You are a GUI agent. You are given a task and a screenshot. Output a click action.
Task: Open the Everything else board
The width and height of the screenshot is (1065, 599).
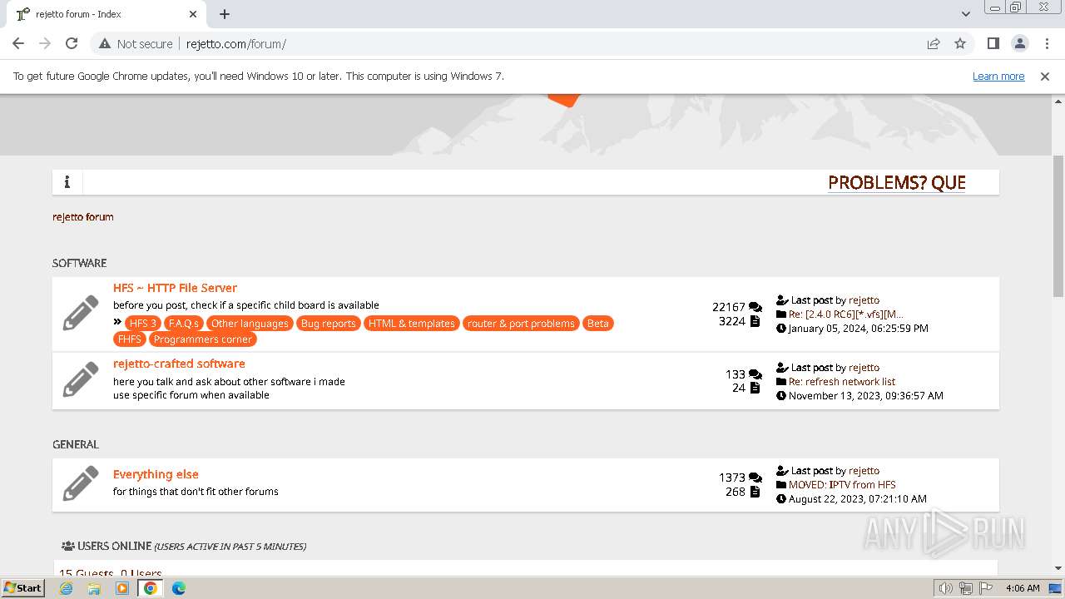[x=156, y=474]
